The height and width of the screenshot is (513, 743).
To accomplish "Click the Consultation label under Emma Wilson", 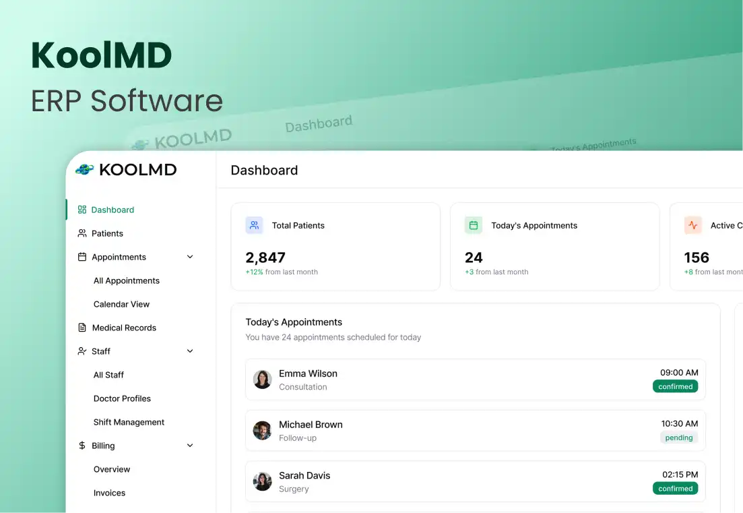I will point(303,387).
